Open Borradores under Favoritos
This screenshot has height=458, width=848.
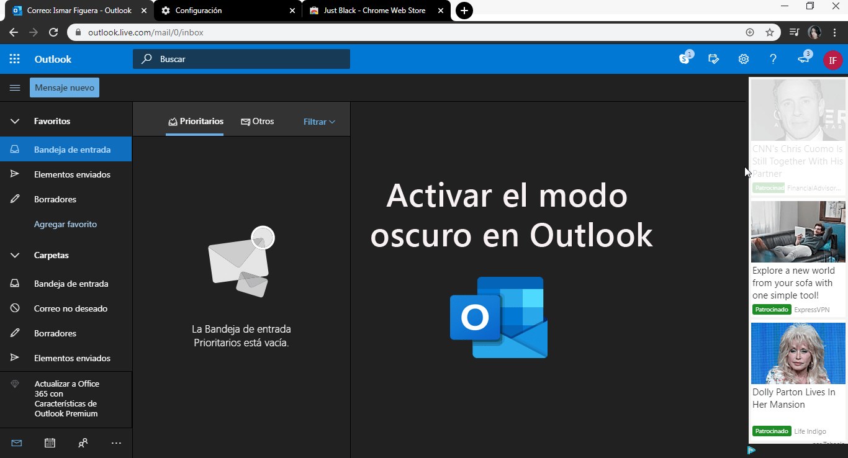[66, 199]
